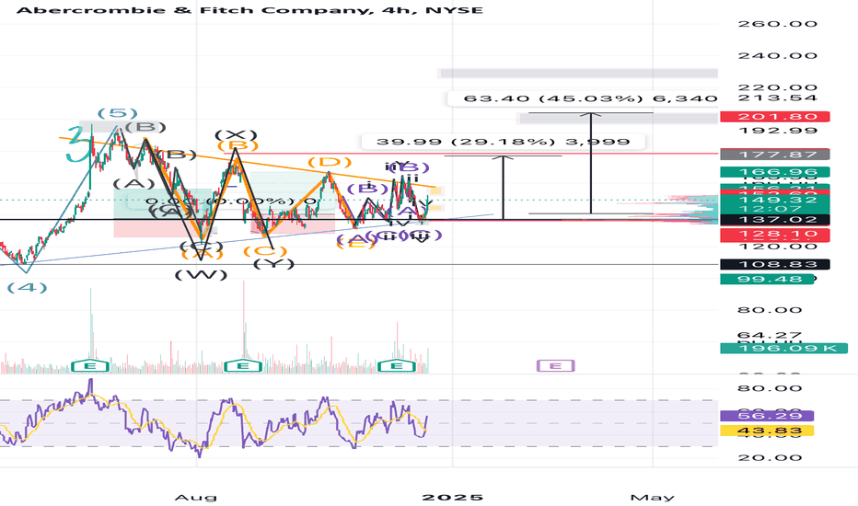Viewport: 858px width, 506px height.
Task: Select the black (Y) wave label
Action: pyautogui.click(x=274, y=264)
